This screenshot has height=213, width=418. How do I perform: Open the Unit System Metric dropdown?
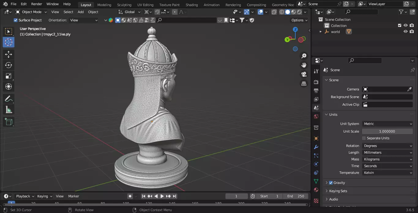click(387, 124)
